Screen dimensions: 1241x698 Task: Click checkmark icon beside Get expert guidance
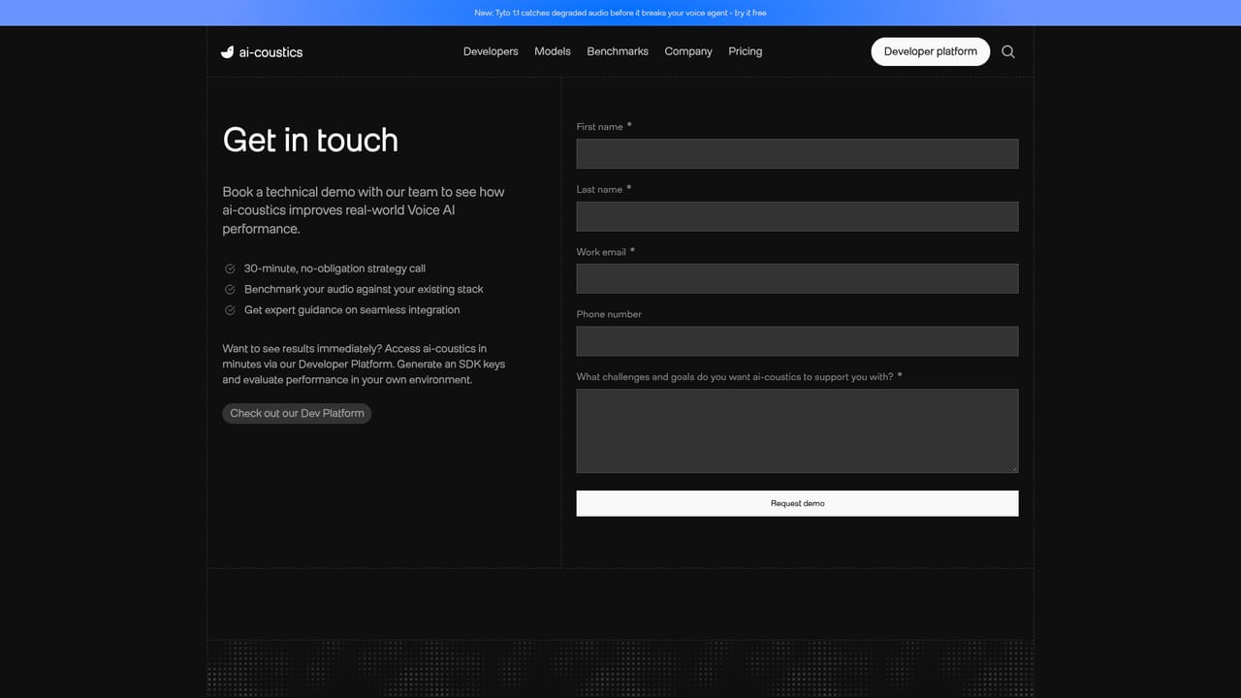pyautogui.click(x=230, y=310)
